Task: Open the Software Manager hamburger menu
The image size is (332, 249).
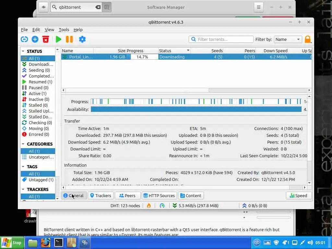Action: pyautogui.click(x=258, y=7)
